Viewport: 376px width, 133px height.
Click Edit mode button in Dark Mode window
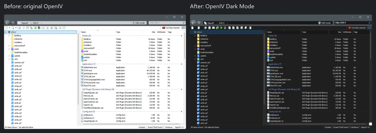[324, 23]
